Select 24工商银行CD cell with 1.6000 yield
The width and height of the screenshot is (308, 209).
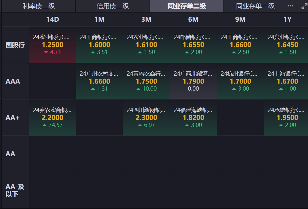100,45
